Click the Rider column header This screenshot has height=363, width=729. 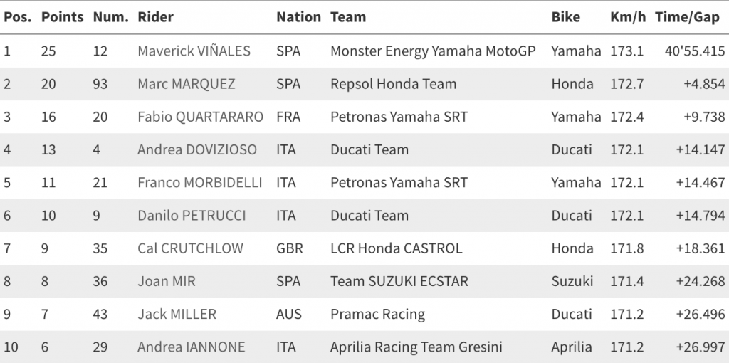155,17
